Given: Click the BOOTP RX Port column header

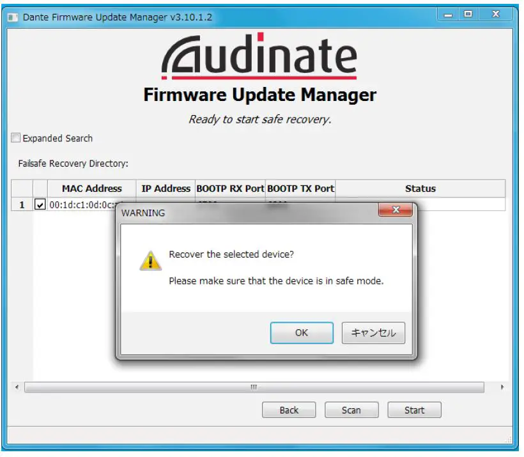Looking at the screenshot, I should pos(230,189).
